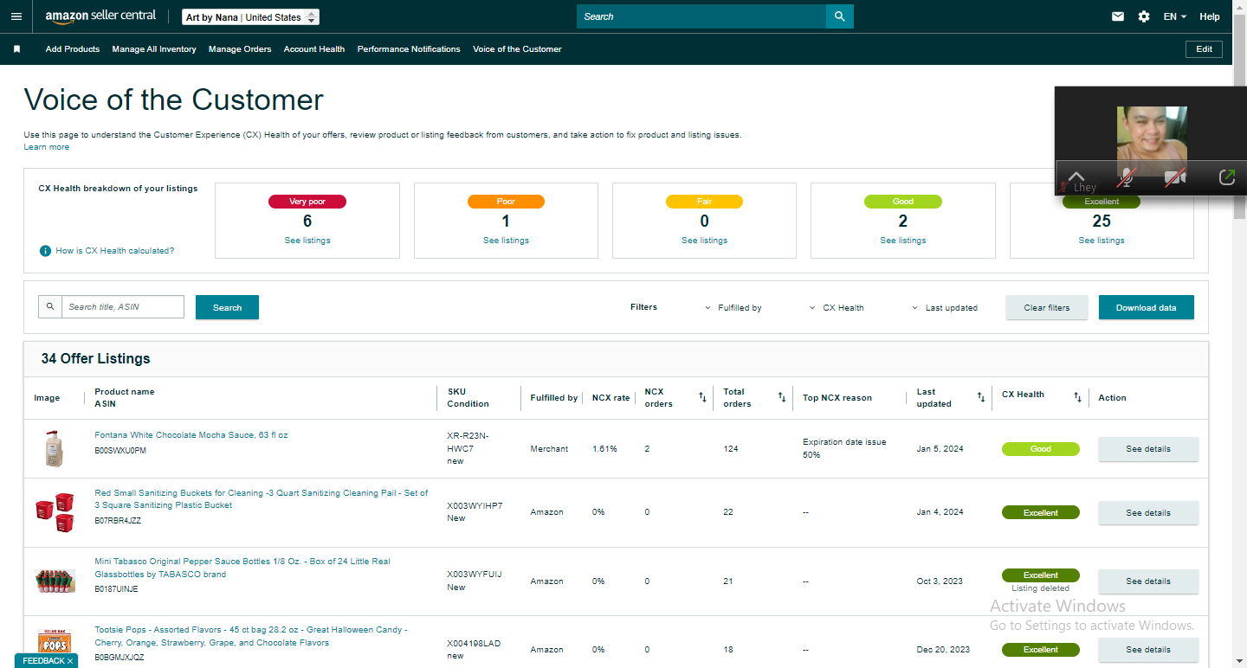Open Fontana White Chocolate Mocha Sauce listing

pyautogui.click(x=191, y=435)
